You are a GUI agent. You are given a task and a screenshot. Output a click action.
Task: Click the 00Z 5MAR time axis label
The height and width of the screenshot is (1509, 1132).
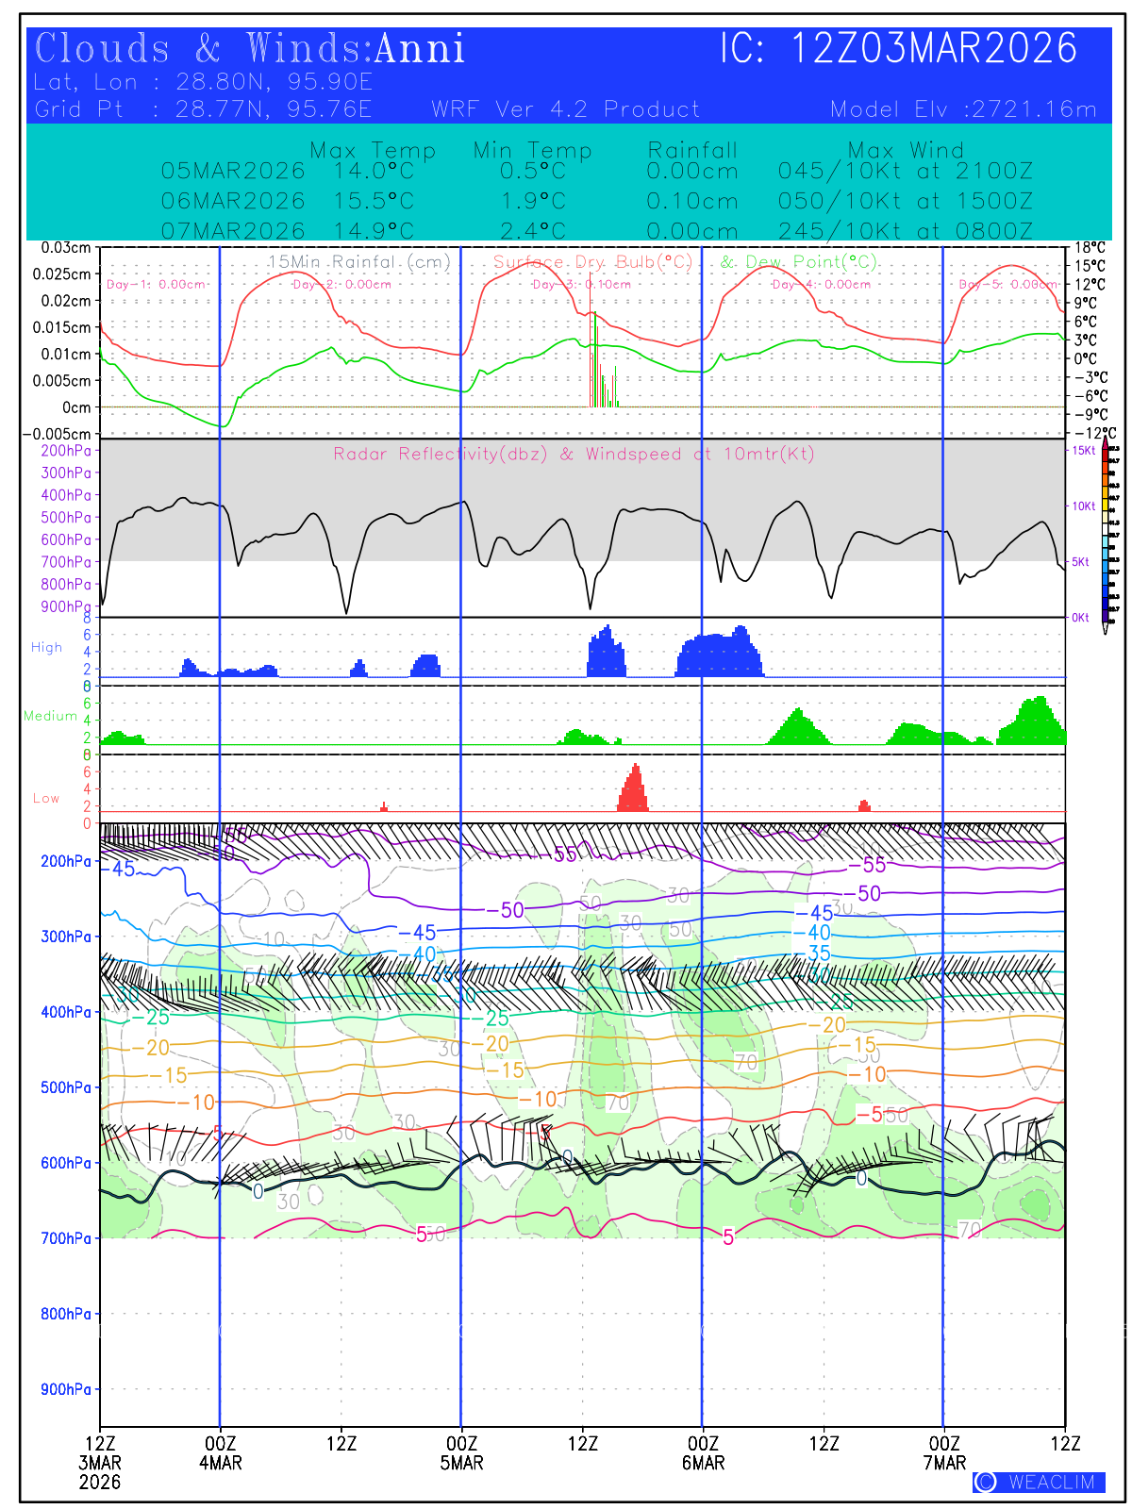461,1452
